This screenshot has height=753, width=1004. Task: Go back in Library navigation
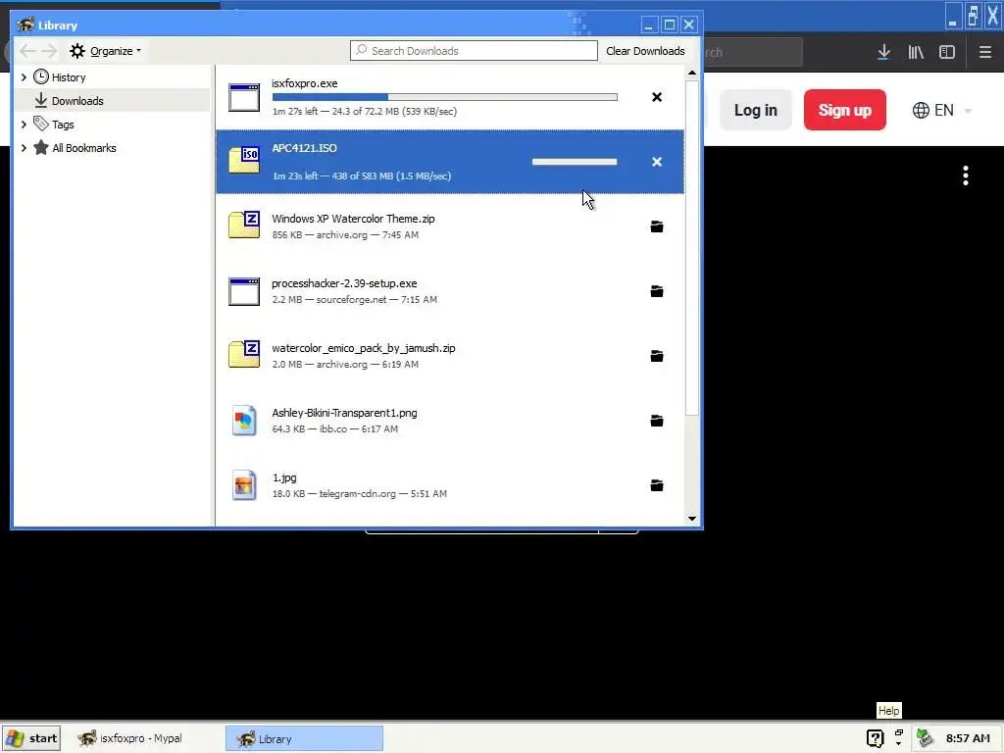tap(27, 51)
